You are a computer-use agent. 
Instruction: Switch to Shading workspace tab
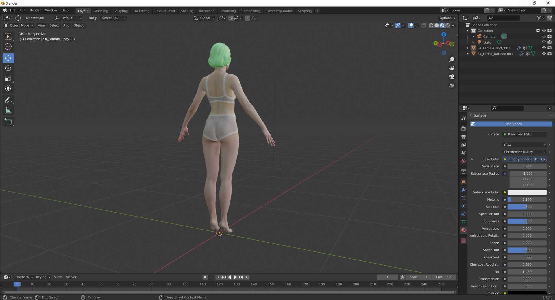(x=187, y=11)
